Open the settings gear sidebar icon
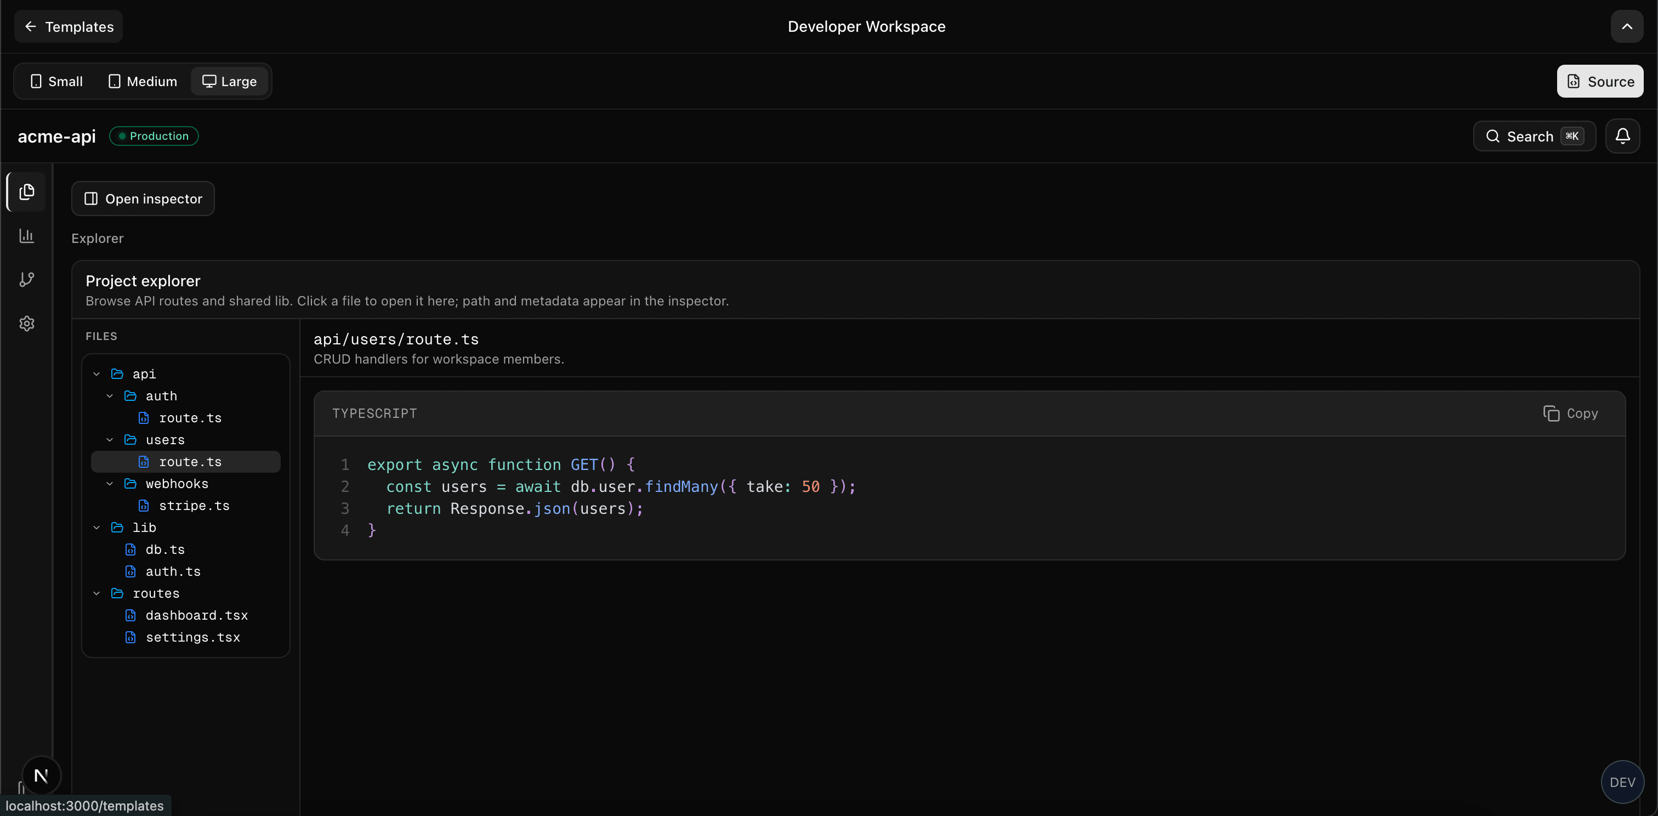This screenshot has height=816, width=1658. point(26,323)
